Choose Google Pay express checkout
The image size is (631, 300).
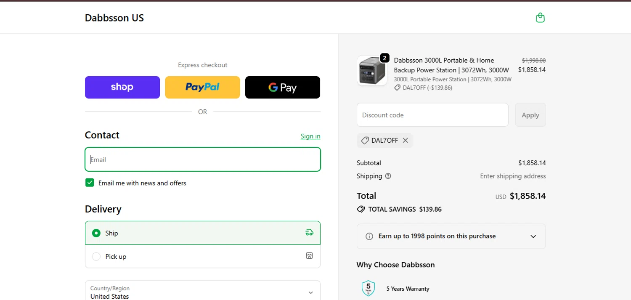pyautogui.click(x=283, y=87)
